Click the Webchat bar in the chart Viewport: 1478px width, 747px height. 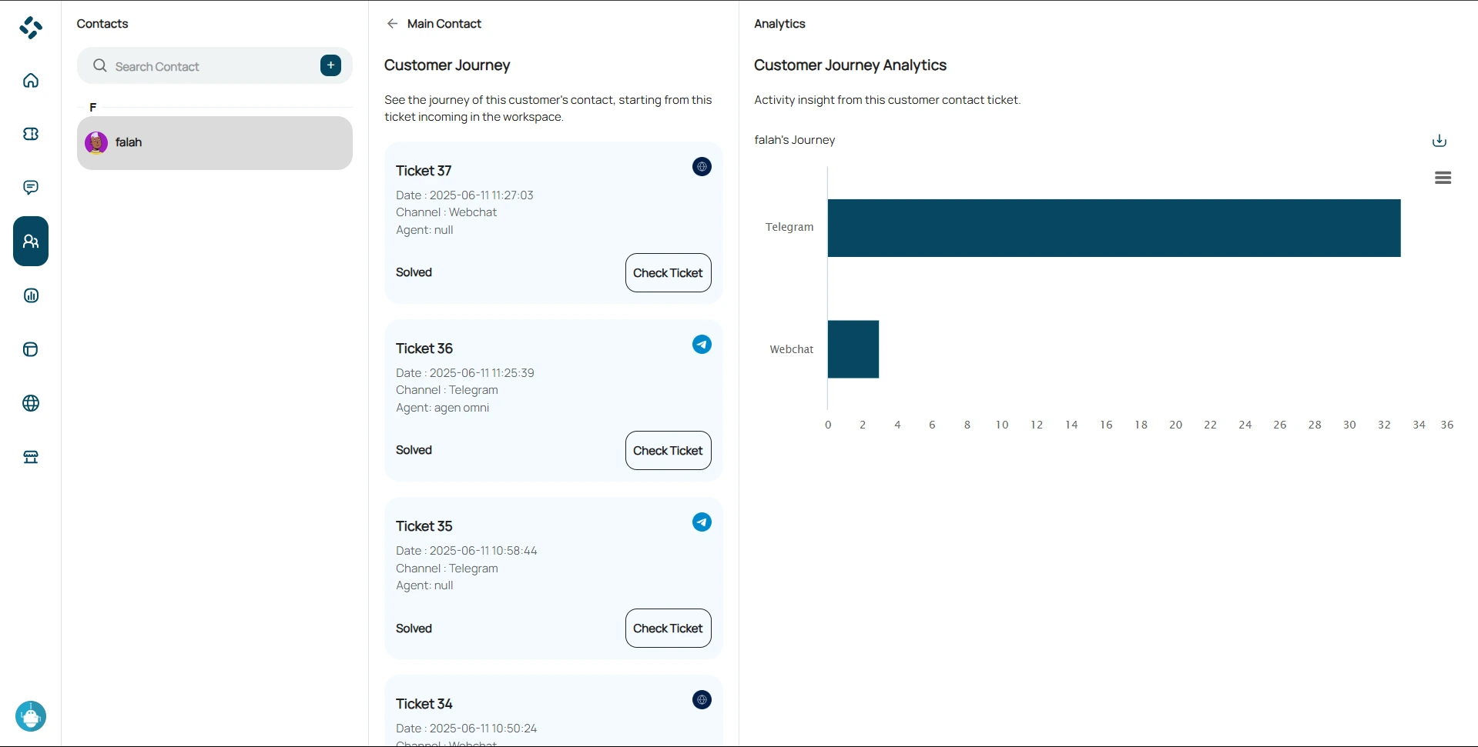point(853,349)
